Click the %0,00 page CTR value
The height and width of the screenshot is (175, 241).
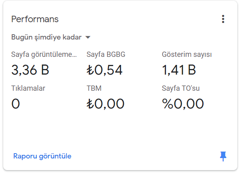(183, 104)
